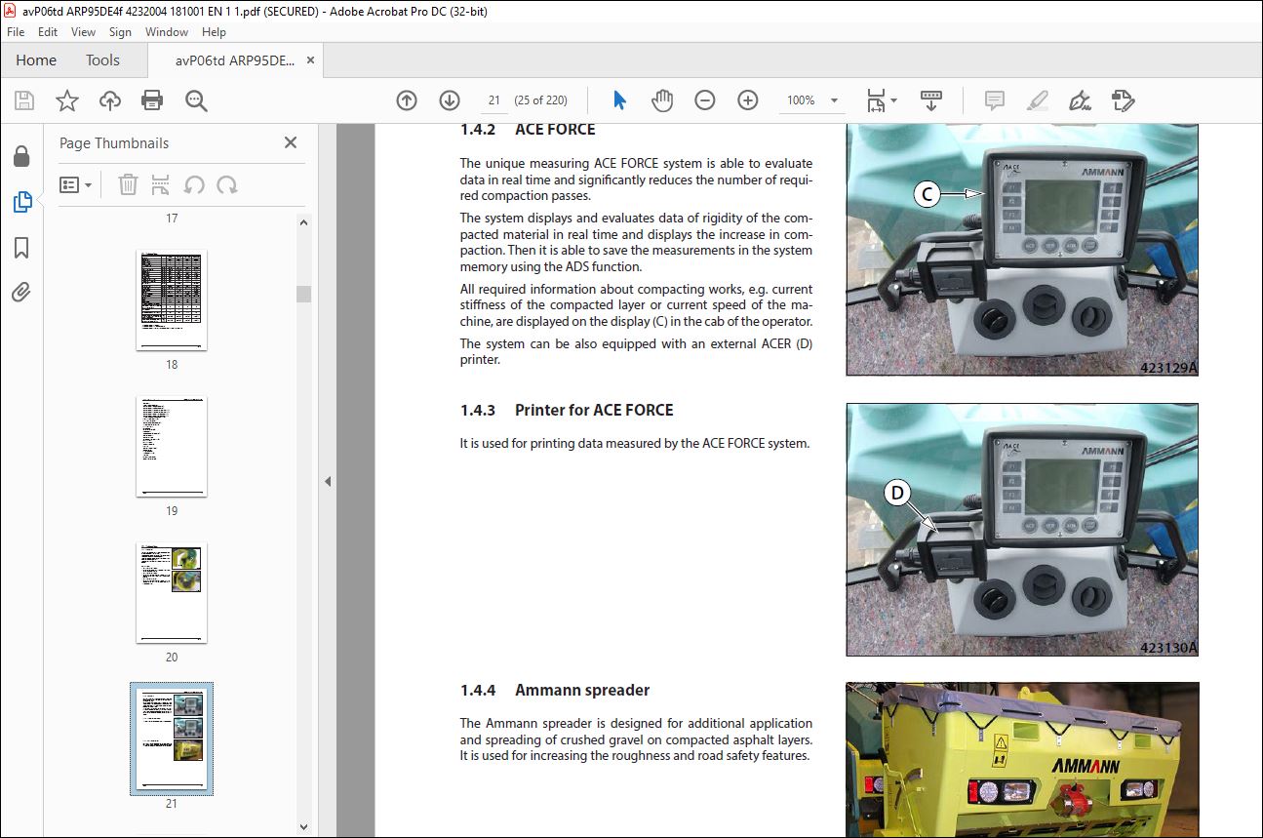Select the arrow Selection tool
This screenshot has height=838, width=1263.
point(619,100)
